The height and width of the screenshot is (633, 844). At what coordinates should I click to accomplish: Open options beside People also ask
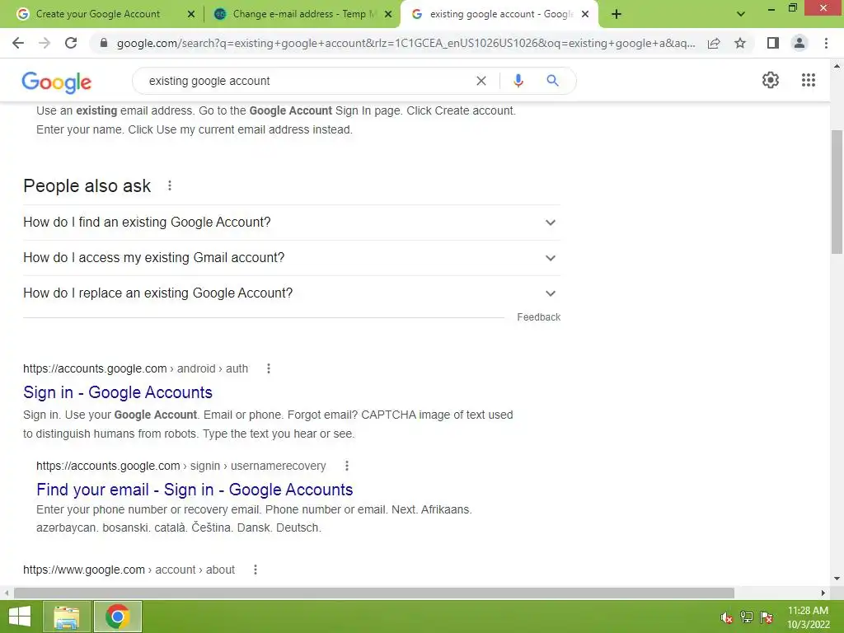170,185
